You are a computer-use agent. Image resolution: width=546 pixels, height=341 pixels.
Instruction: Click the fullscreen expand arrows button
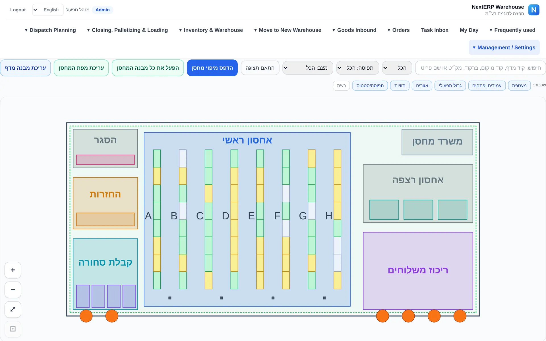tap(13, 309)
